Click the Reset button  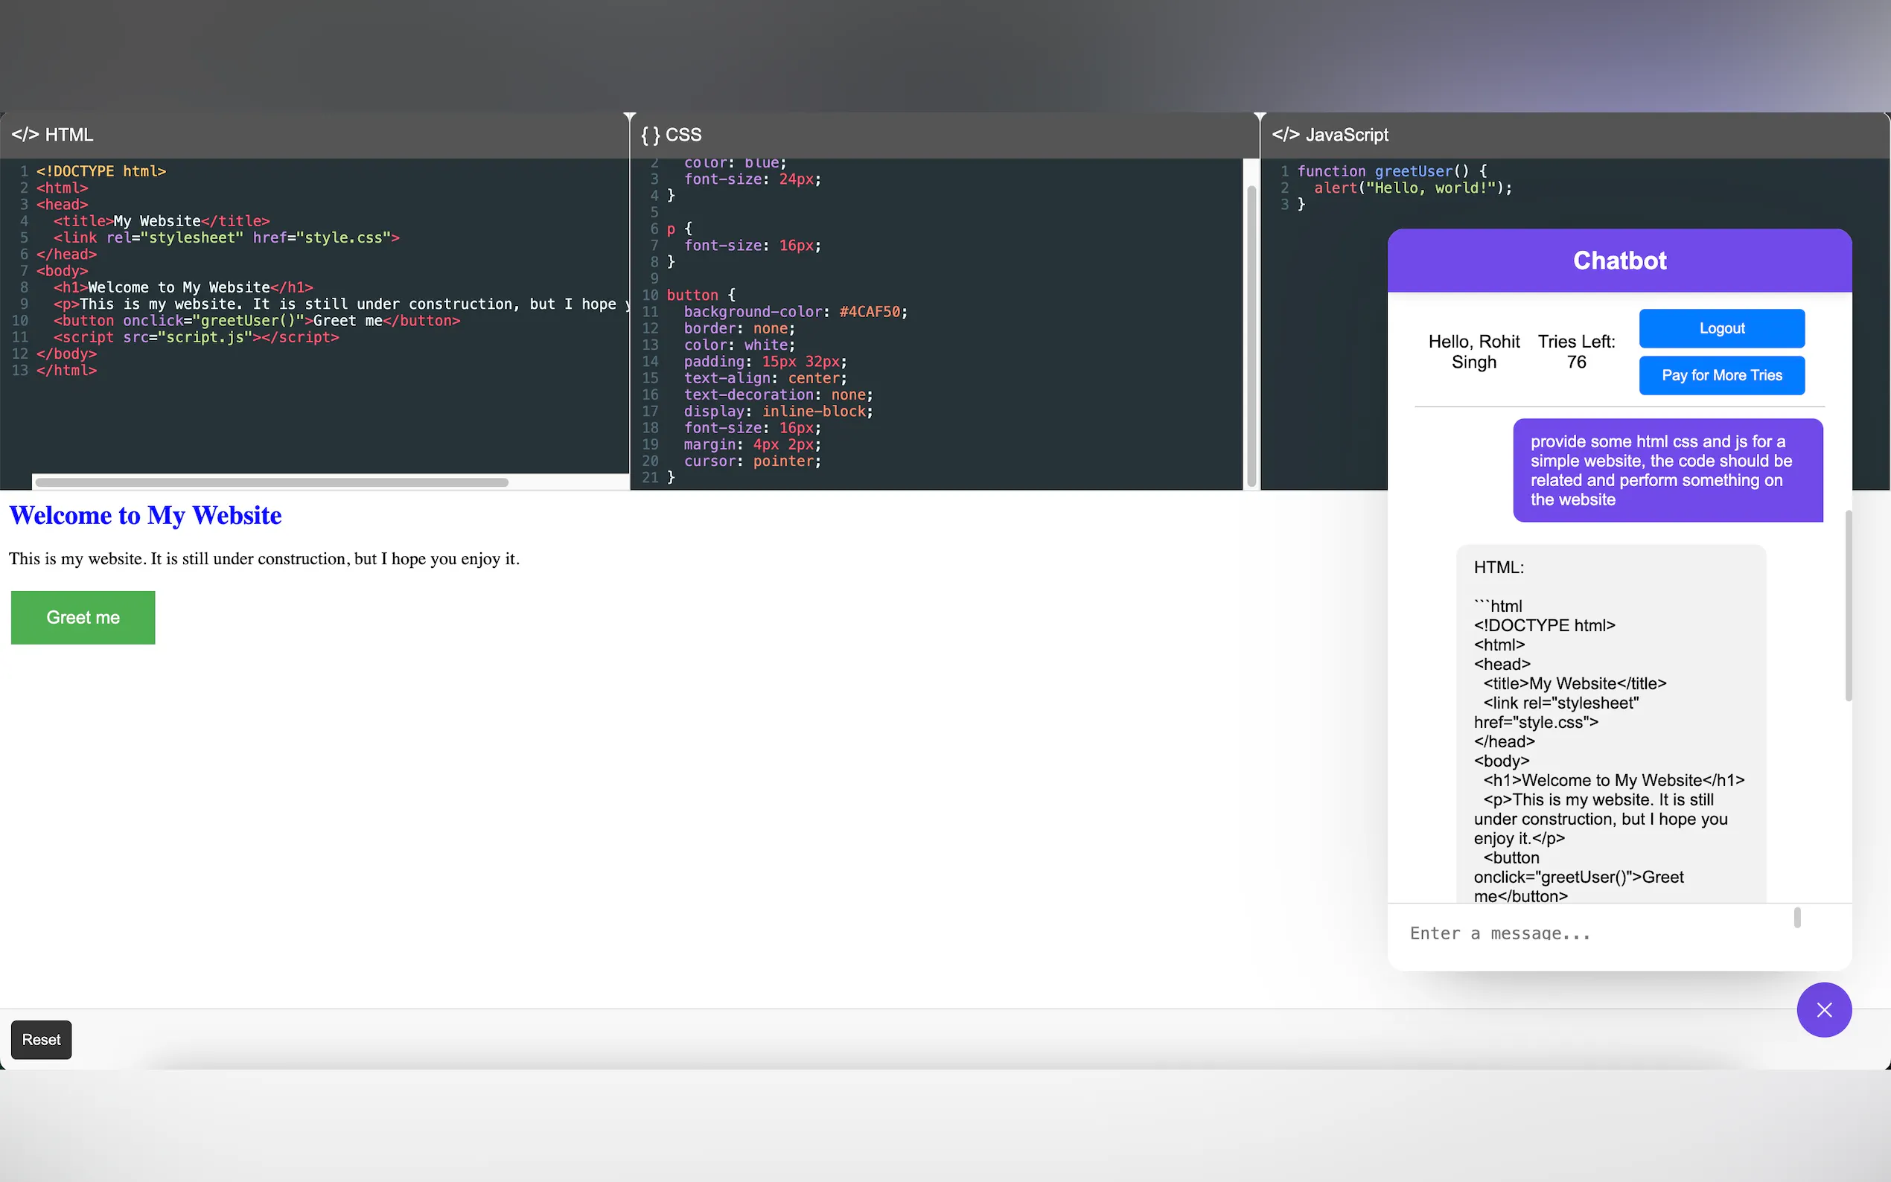41,1040
